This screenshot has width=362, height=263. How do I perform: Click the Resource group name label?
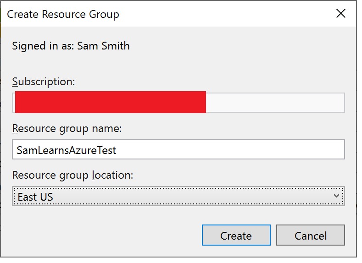click(67, 128)
